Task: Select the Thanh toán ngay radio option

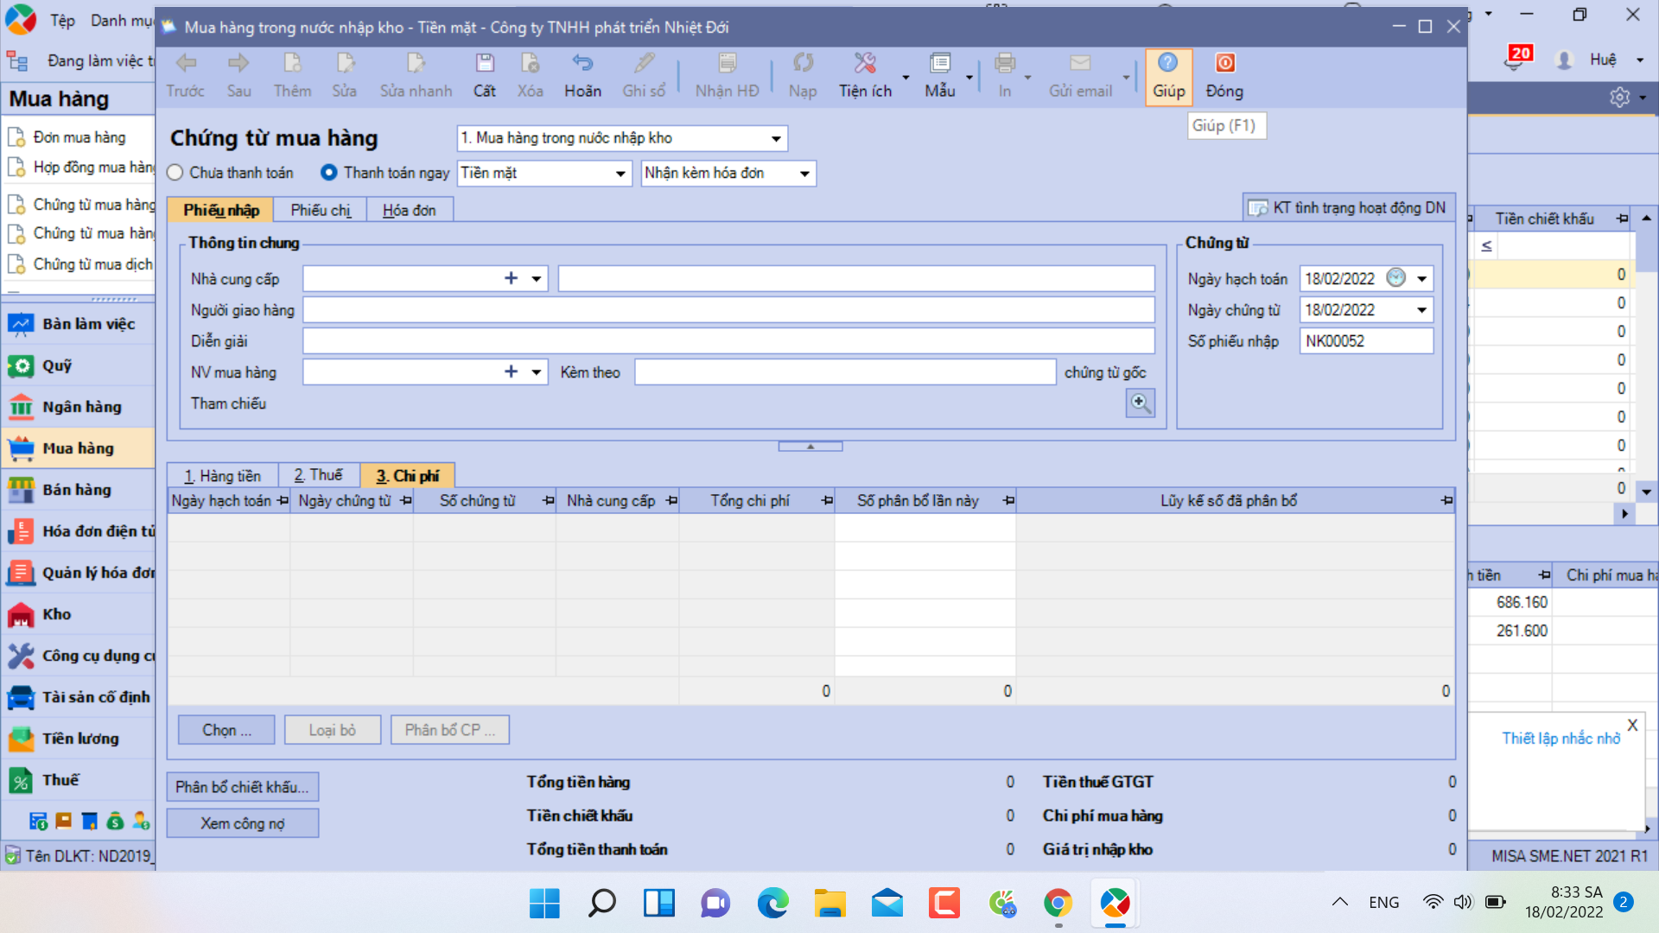Action: [x=328, y=173]
